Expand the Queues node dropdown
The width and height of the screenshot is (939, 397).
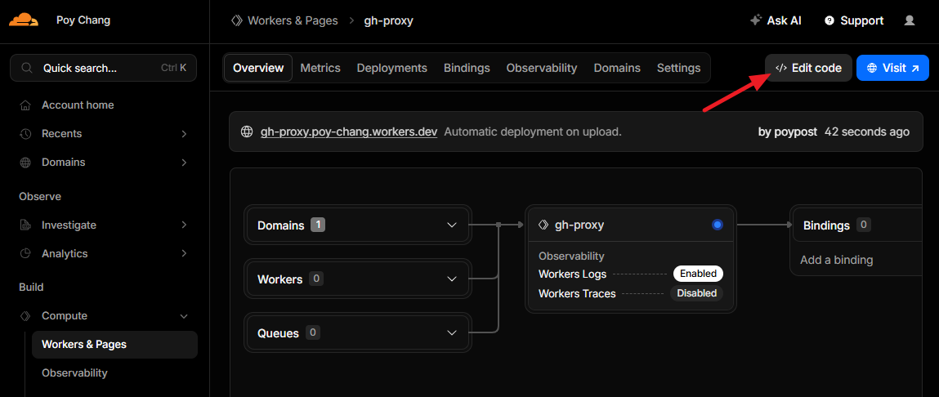coord(452,333)
